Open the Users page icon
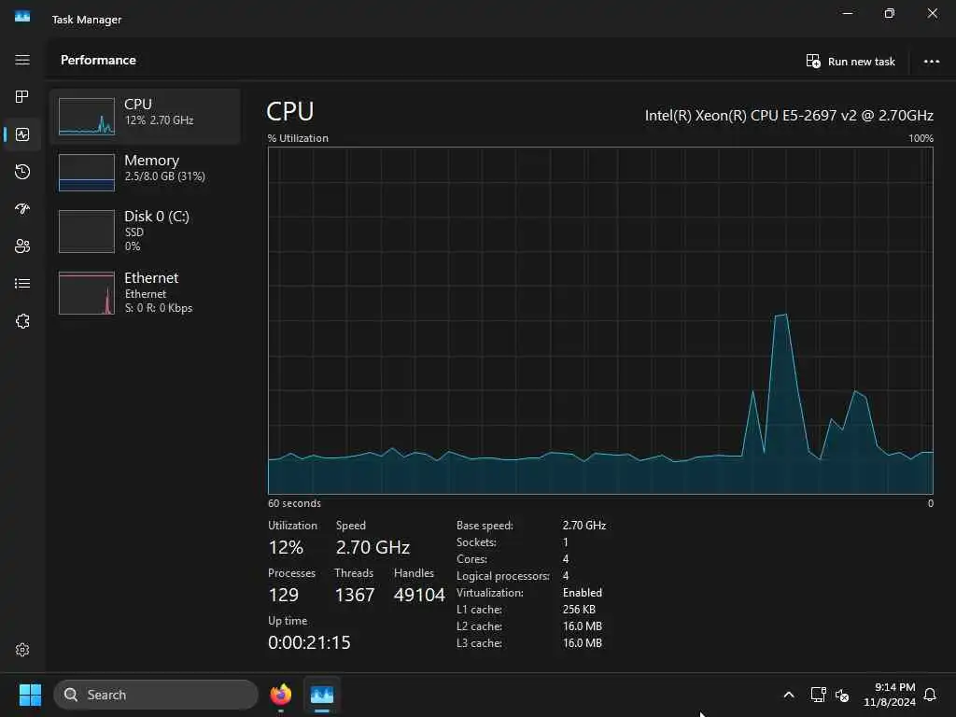This screenshot has height=717, width=956. [22, 246]
